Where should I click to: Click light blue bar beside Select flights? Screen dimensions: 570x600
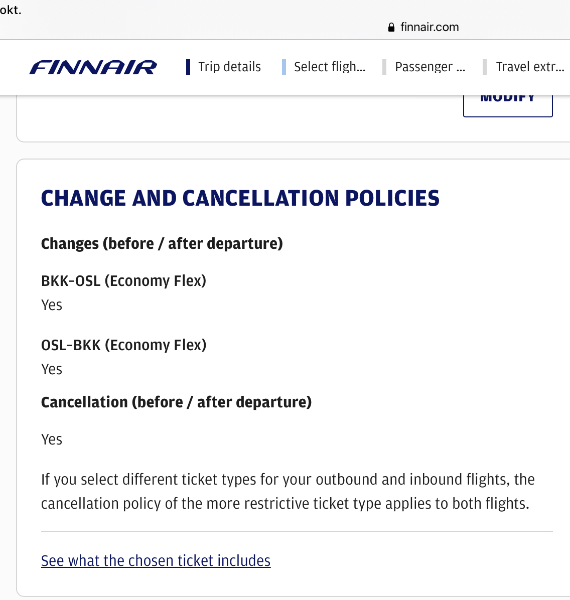pos(283,67)
